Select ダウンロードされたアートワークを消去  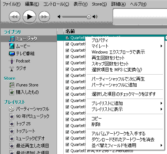125,140
